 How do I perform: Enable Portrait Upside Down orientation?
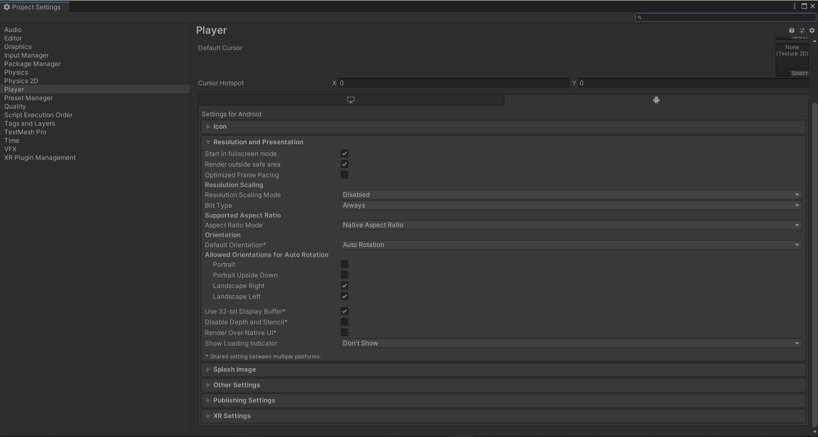(x=345, y=275)
